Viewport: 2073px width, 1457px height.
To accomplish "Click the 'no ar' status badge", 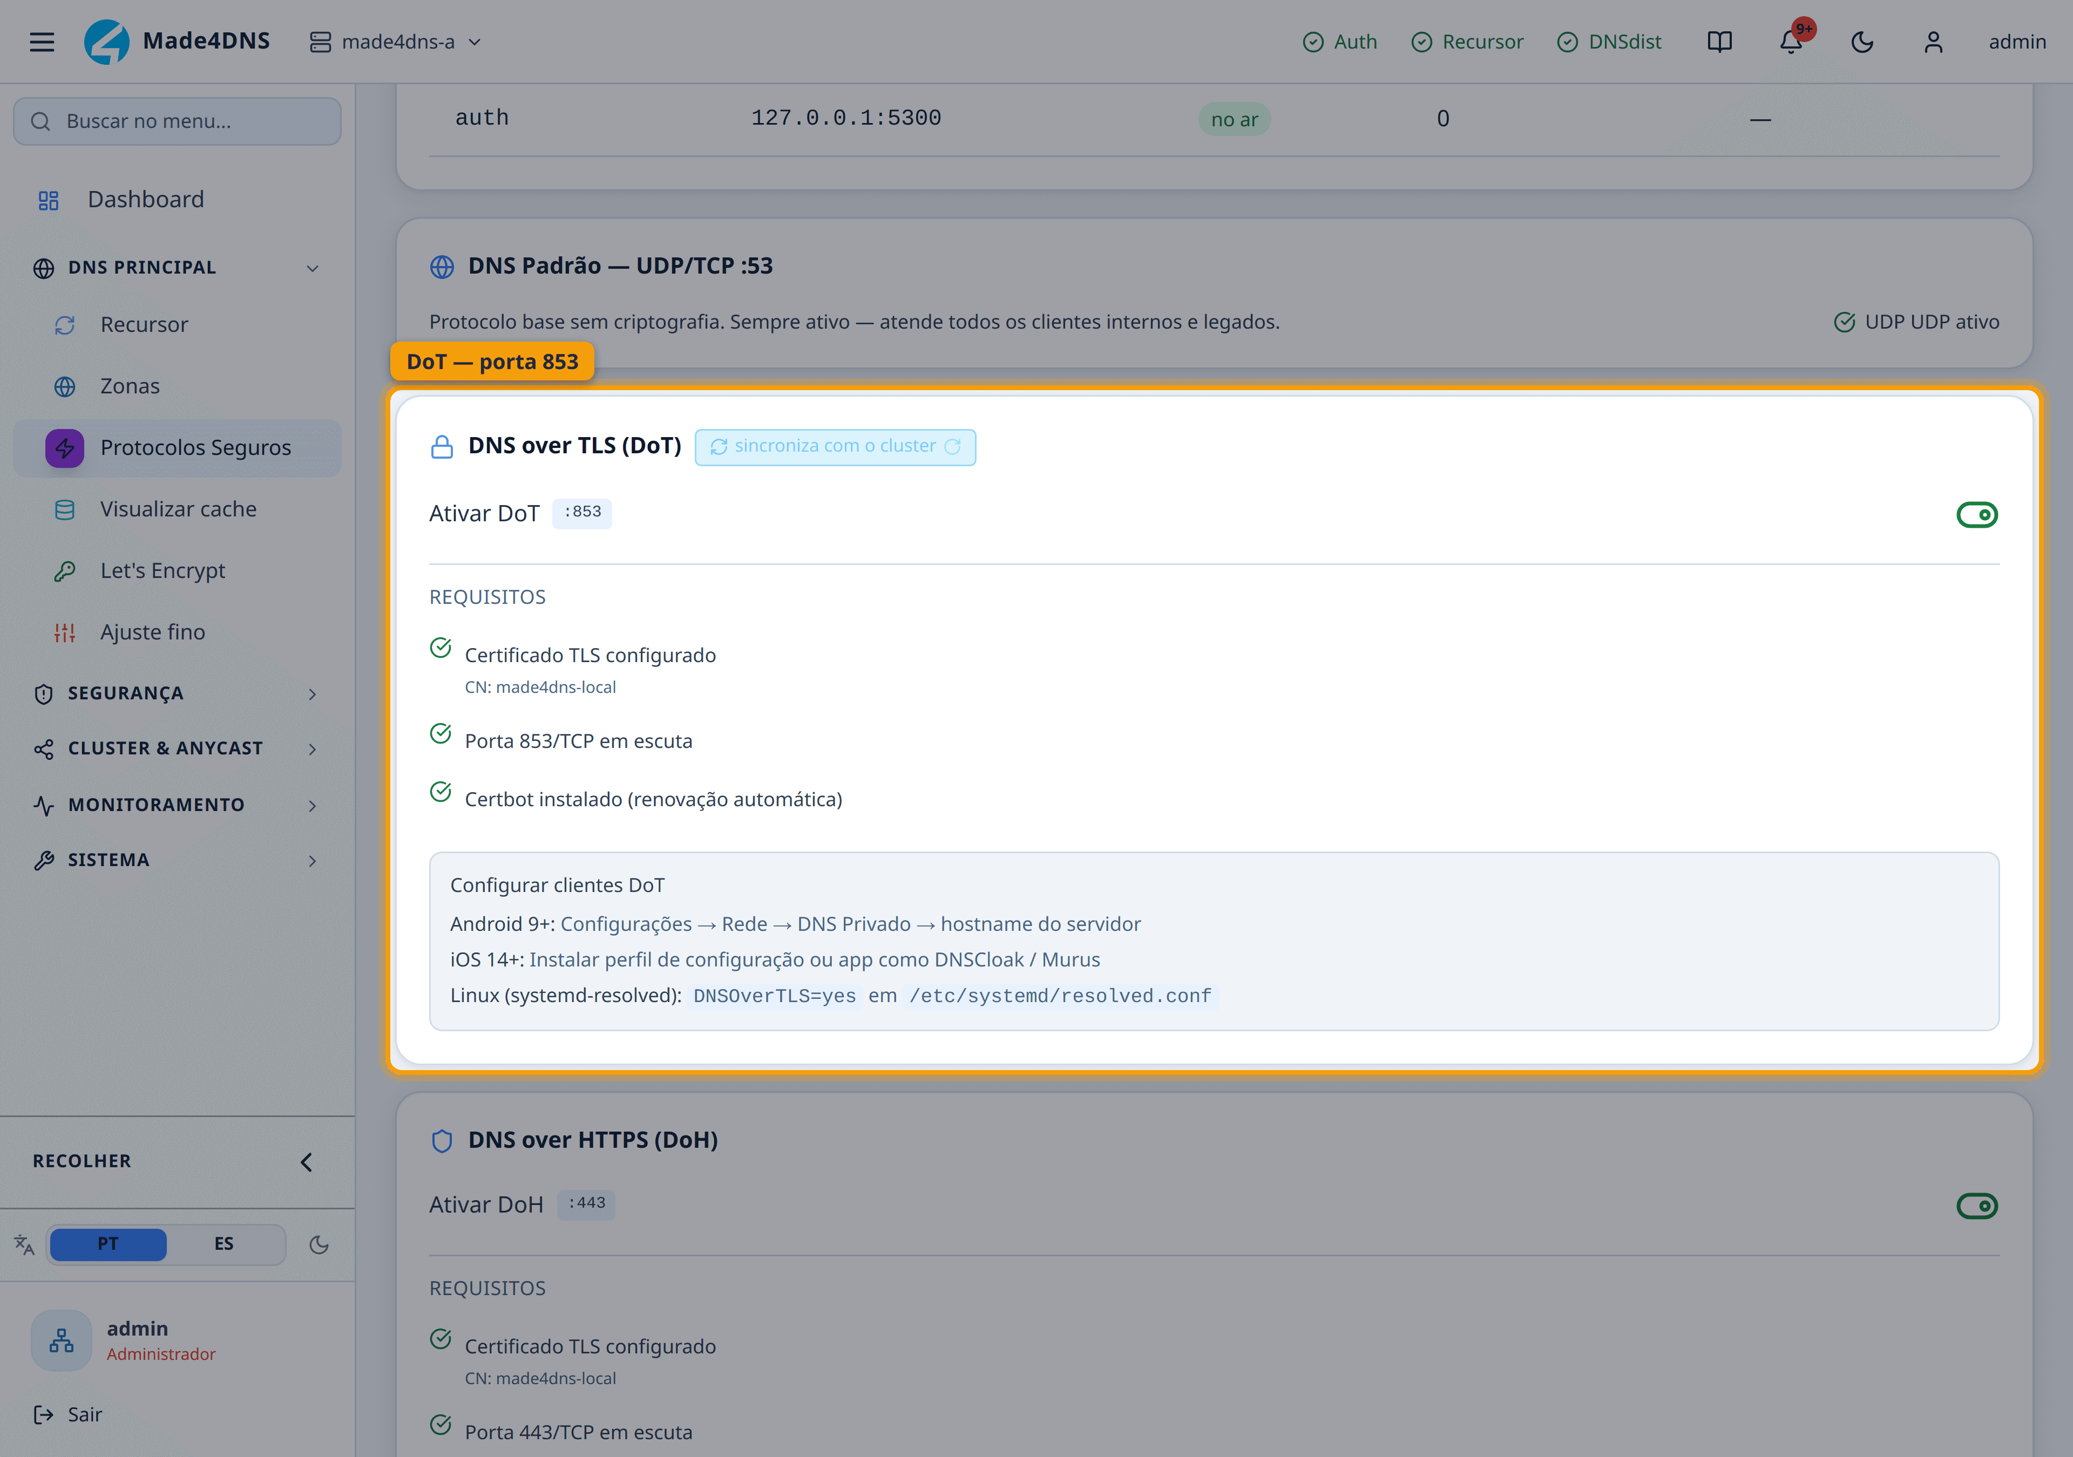I will pyautogui.click(x=1234, y=119).
